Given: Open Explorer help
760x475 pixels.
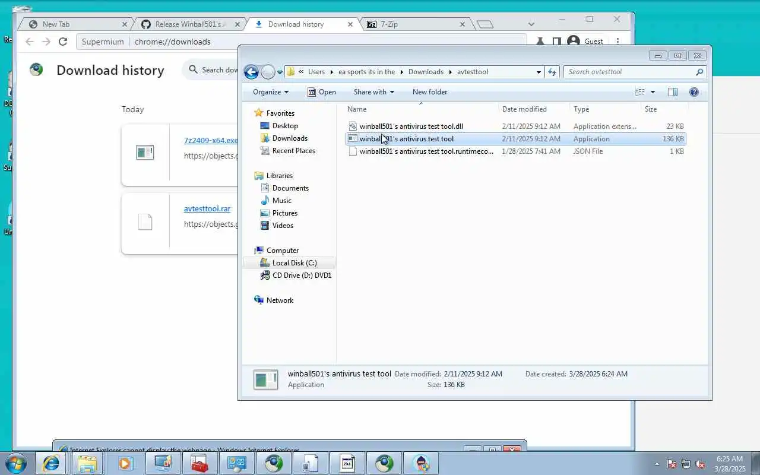Looking at the screenshot, I should 694,92.
